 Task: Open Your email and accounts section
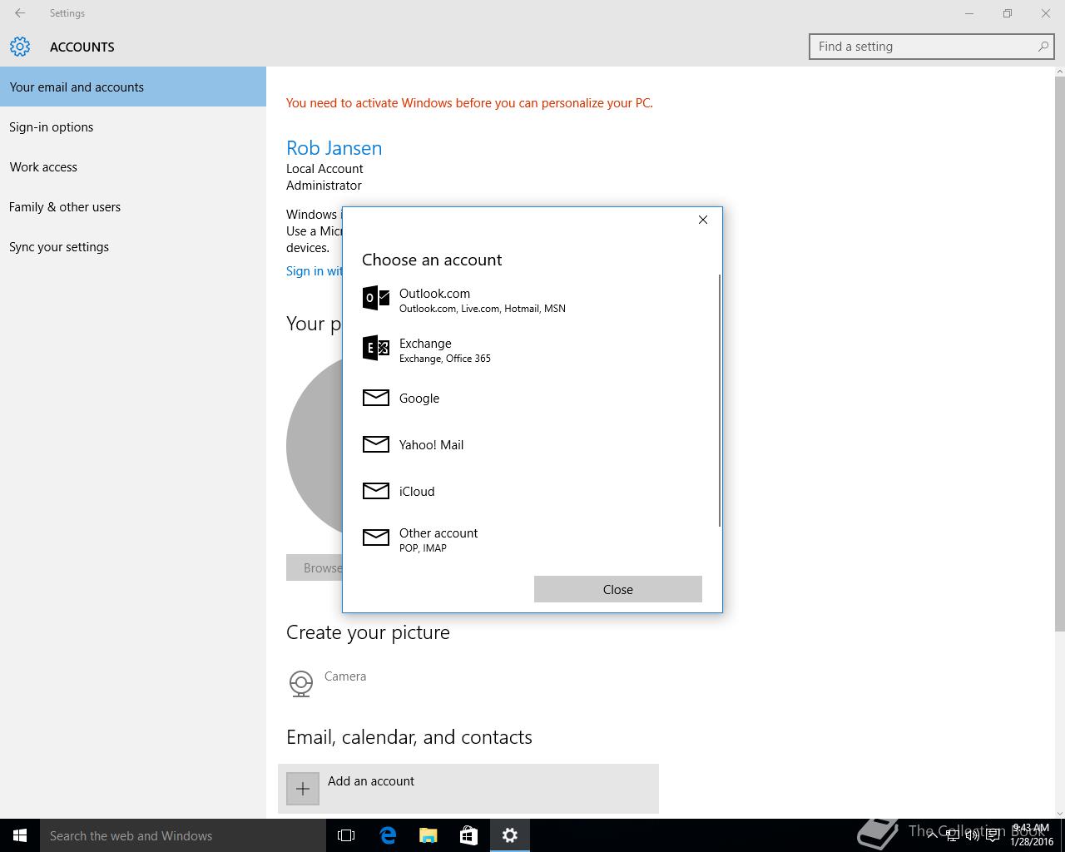tap(133, 87)
